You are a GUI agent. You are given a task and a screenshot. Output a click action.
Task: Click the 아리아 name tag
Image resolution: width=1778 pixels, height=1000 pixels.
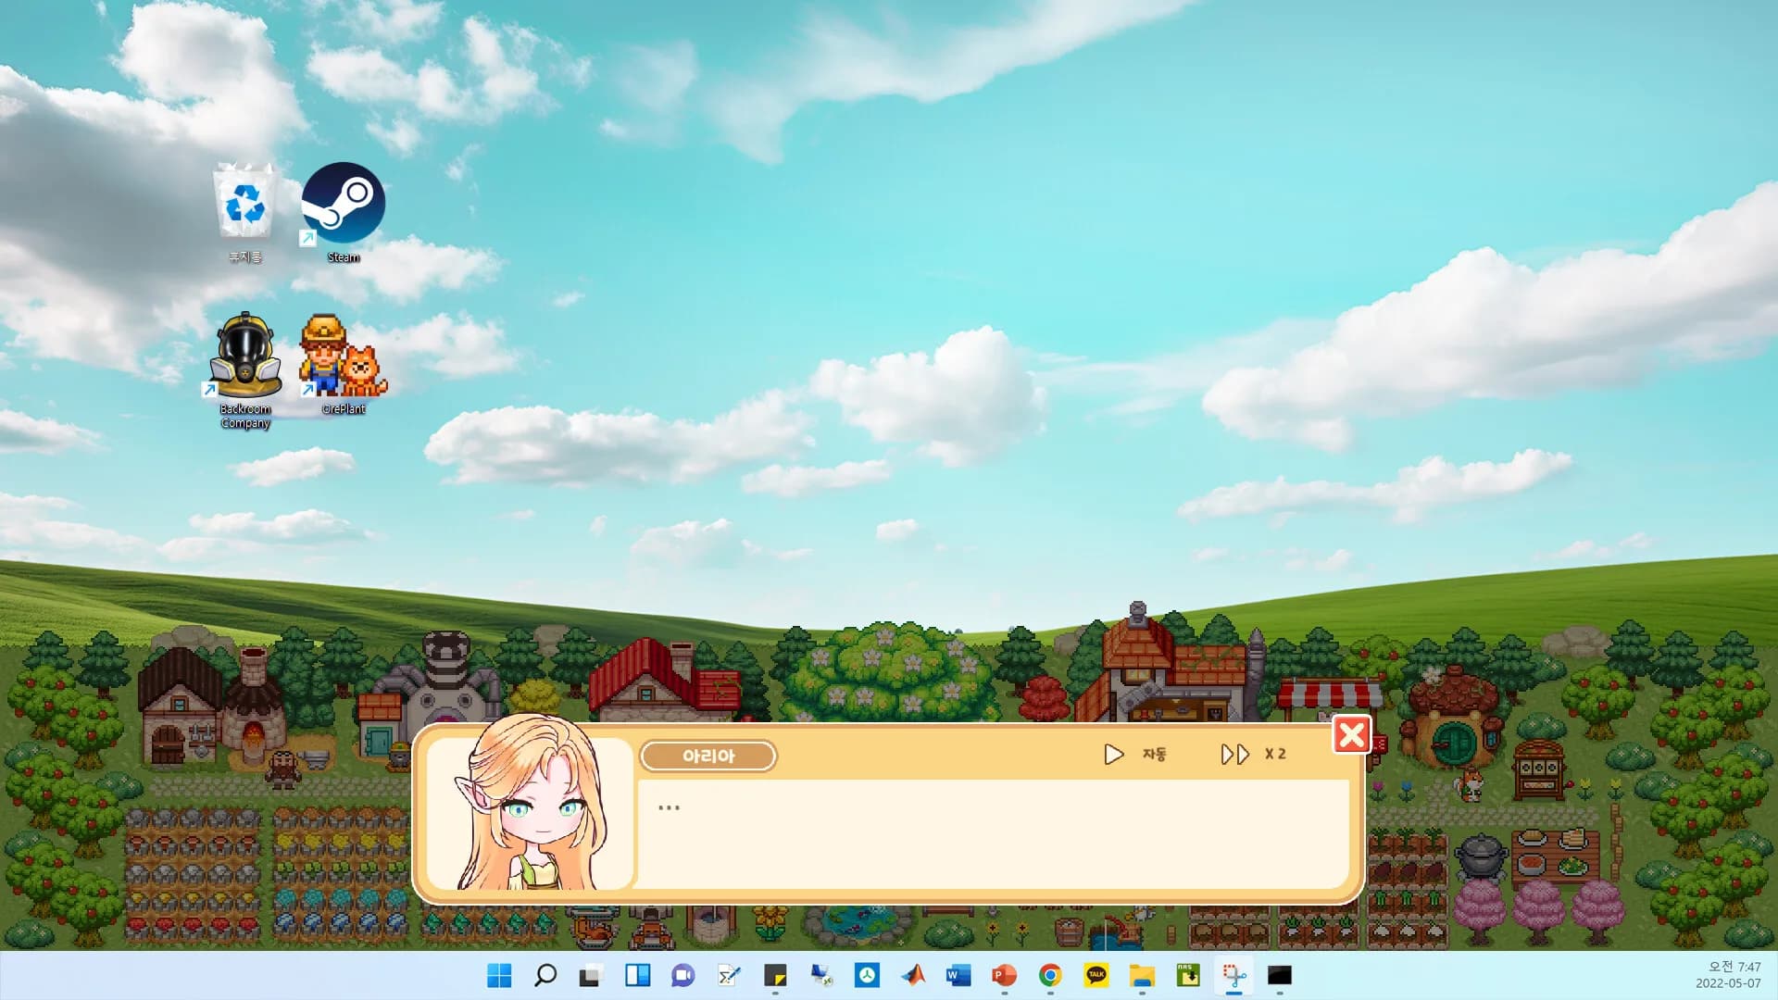tap(708, 756)
